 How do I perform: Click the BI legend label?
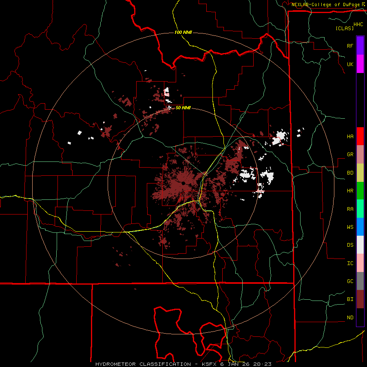[x=350, y=299]
